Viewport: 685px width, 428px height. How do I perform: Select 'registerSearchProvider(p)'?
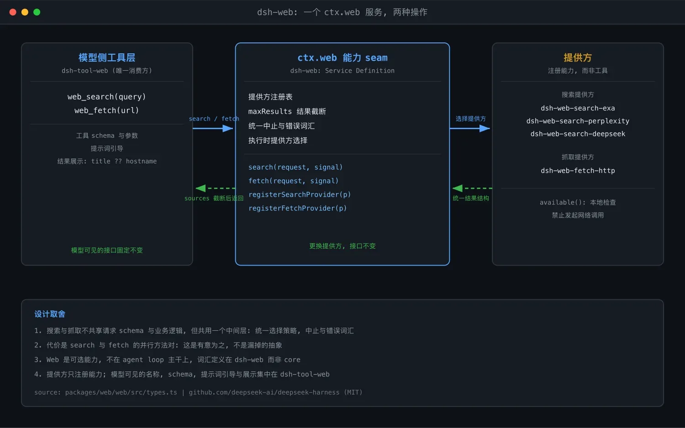point(300,194)
